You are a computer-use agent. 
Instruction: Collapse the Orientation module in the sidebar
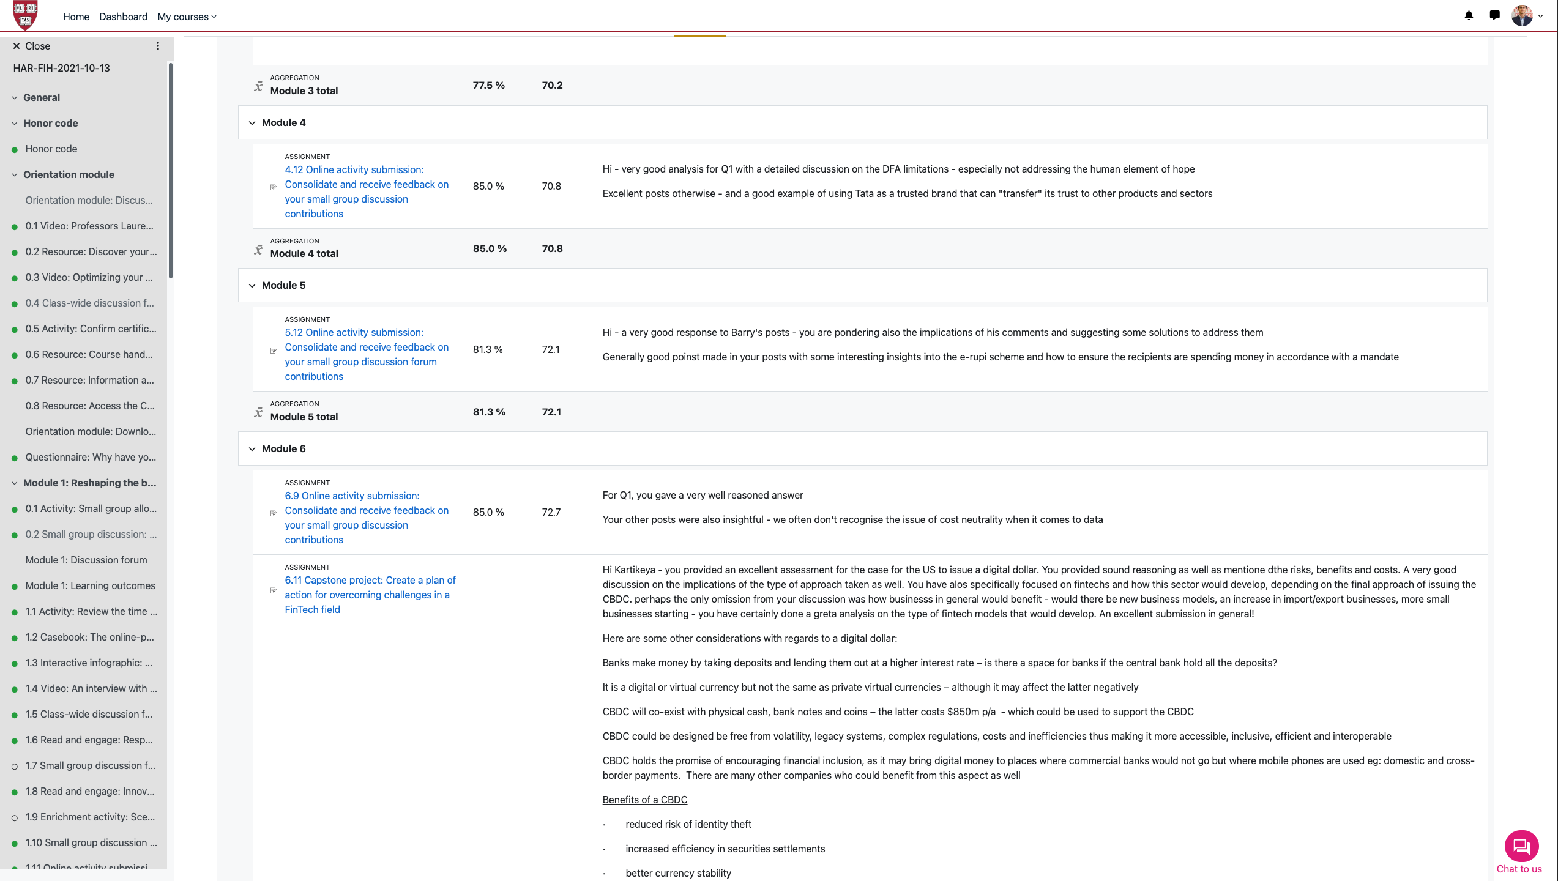click(x=14, y=174)
